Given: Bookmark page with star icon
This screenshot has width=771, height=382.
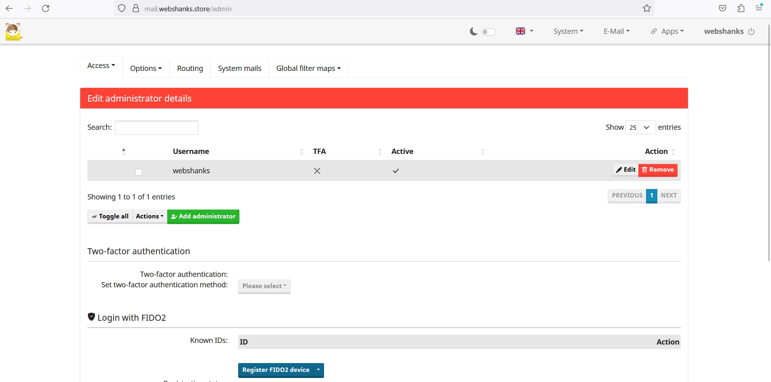Looking at the screenshot, I should coord(646,8).
